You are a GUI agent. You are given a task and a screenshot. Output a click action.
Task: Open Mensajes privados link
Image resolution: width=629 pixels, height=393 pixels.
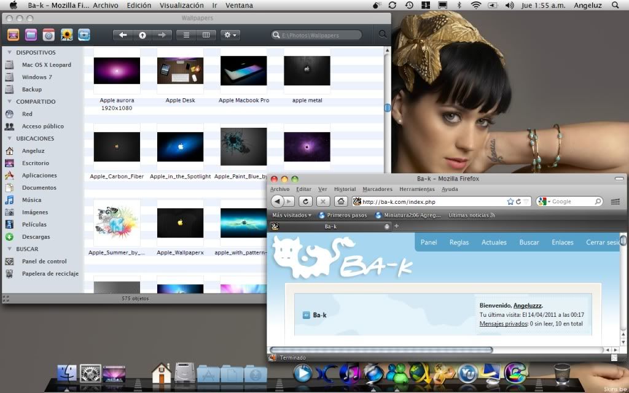(x=503, y=324)
